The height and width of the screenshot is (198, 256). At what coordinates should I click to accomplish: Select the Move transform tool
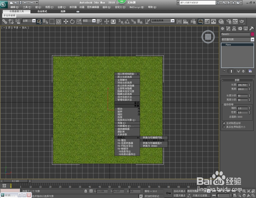(x=66, y=21)
